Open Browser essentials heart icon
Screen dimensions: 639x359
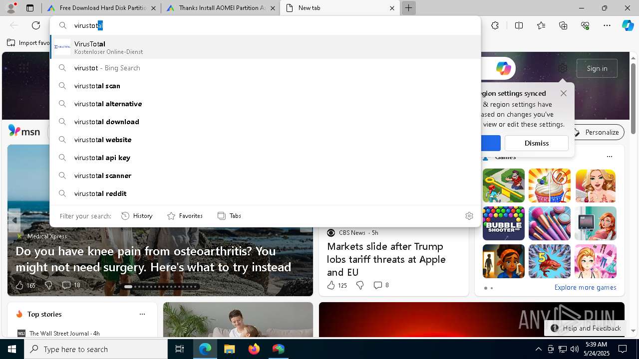585,25
